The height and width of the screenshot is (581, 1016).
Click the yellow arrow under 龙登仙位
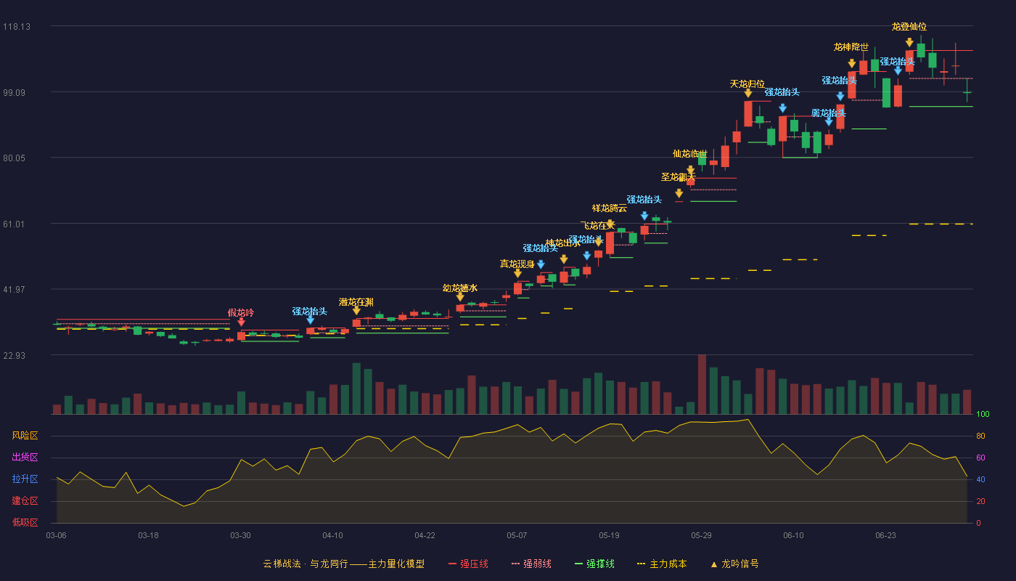(x=909, y=43)
